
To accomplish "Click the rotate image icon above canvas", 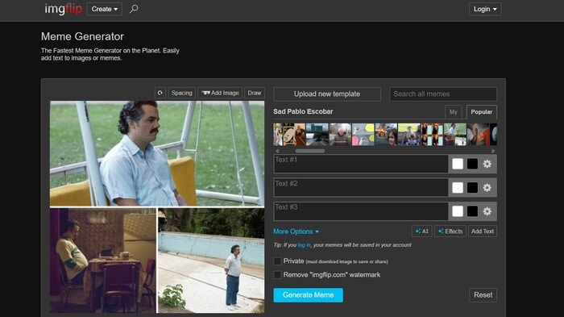I will (x=160, y=93).
